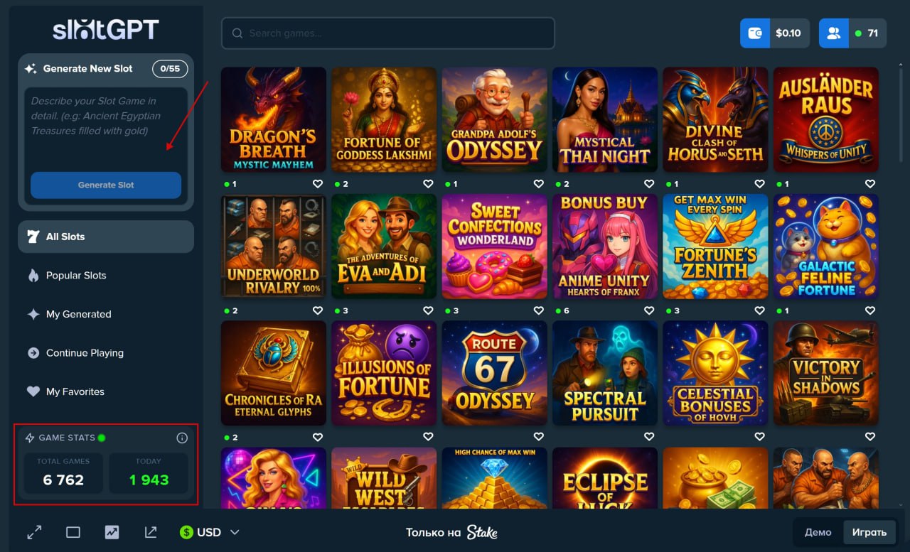This screenshot has width=910, height=552.
Task: Favorite Route 67 Odyssey heart
Action: pos(539,437)
